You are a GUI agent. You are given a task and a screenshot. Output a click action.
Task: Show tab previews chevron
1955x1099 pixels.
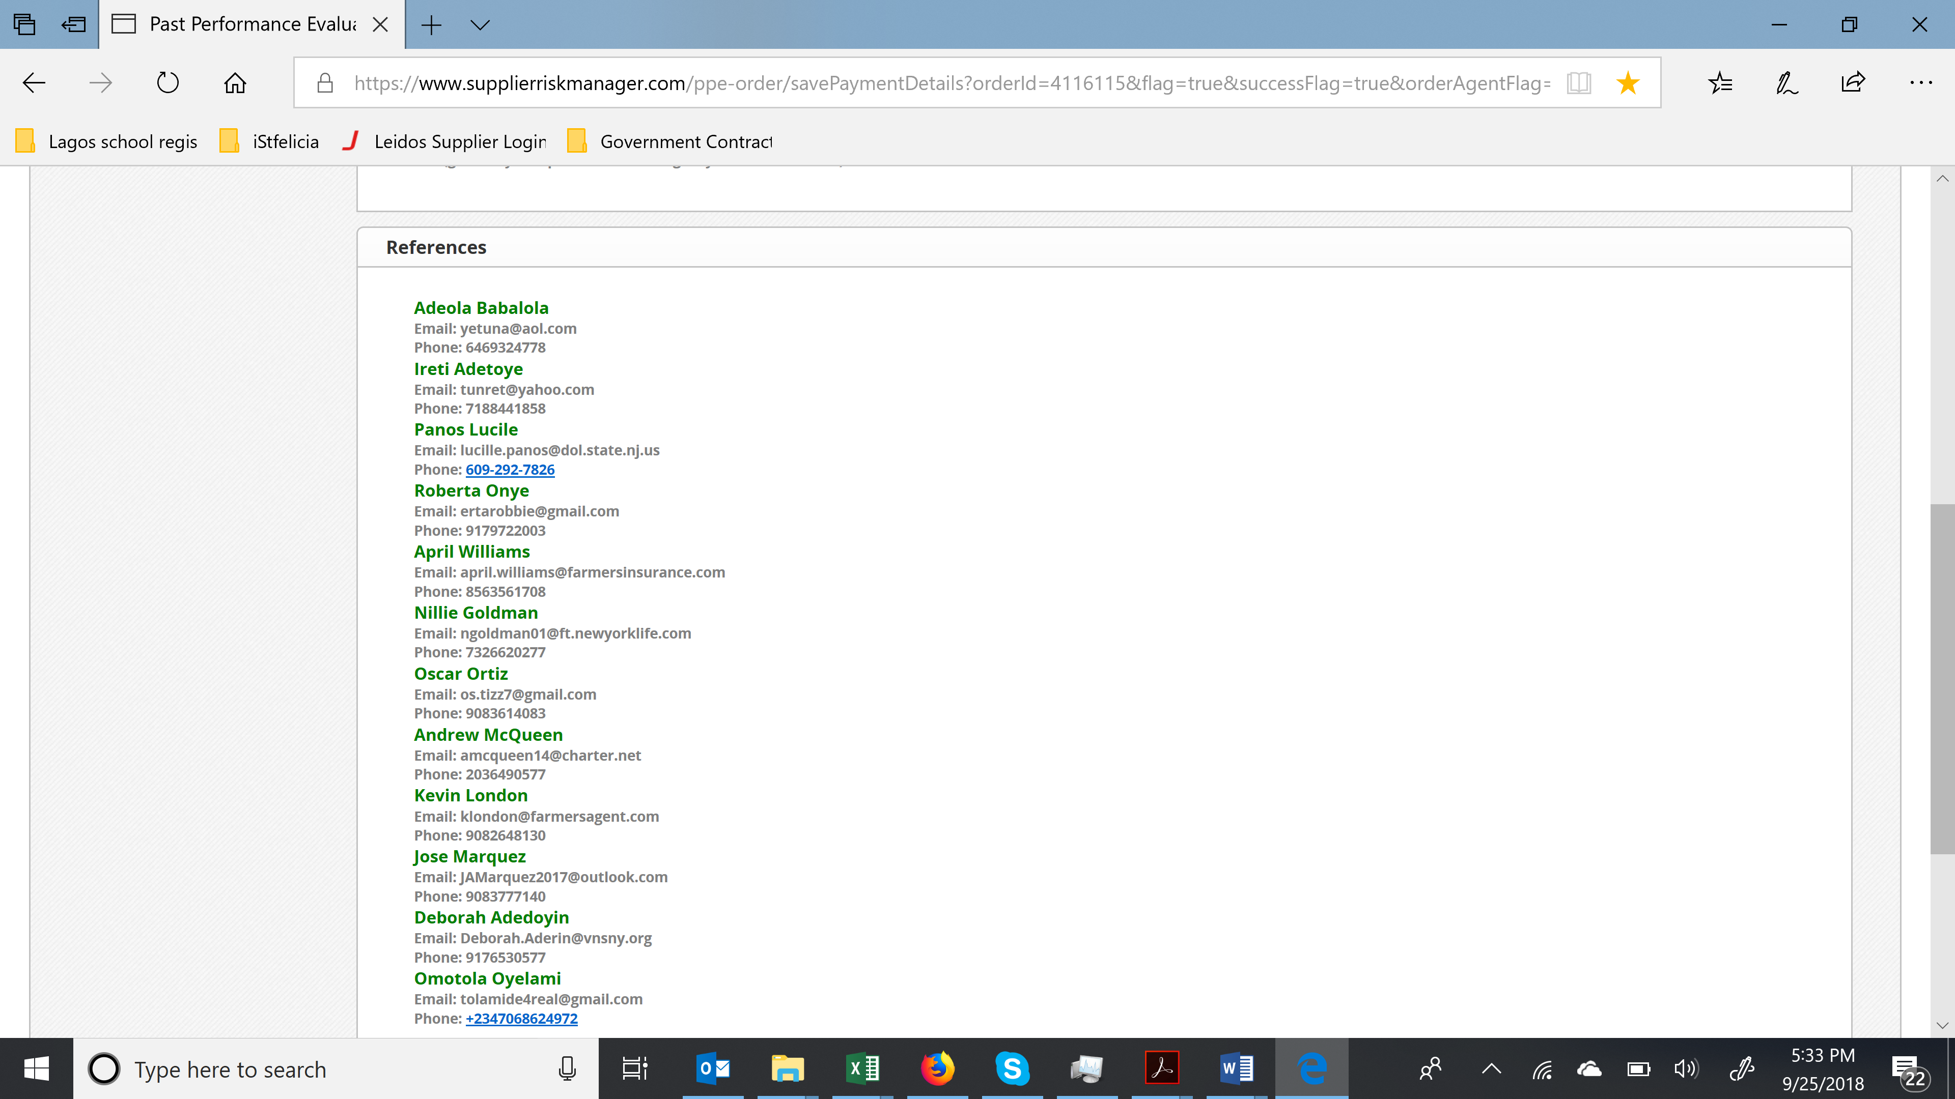tap(480, 25)
